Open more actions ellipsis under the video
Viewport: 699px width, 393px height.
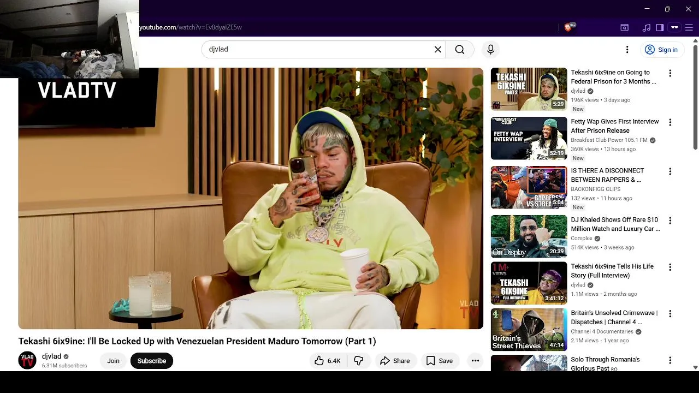[475, 361]
